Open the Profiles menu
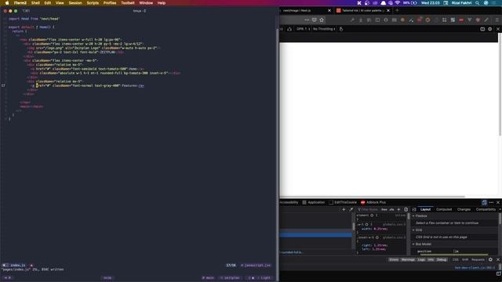 pos(110,3)
